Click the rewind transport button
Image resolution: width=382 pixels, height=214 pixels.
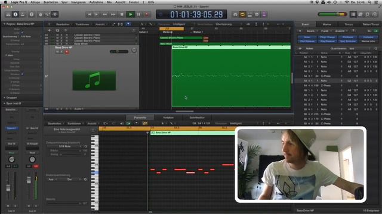[x=105, y=14]
